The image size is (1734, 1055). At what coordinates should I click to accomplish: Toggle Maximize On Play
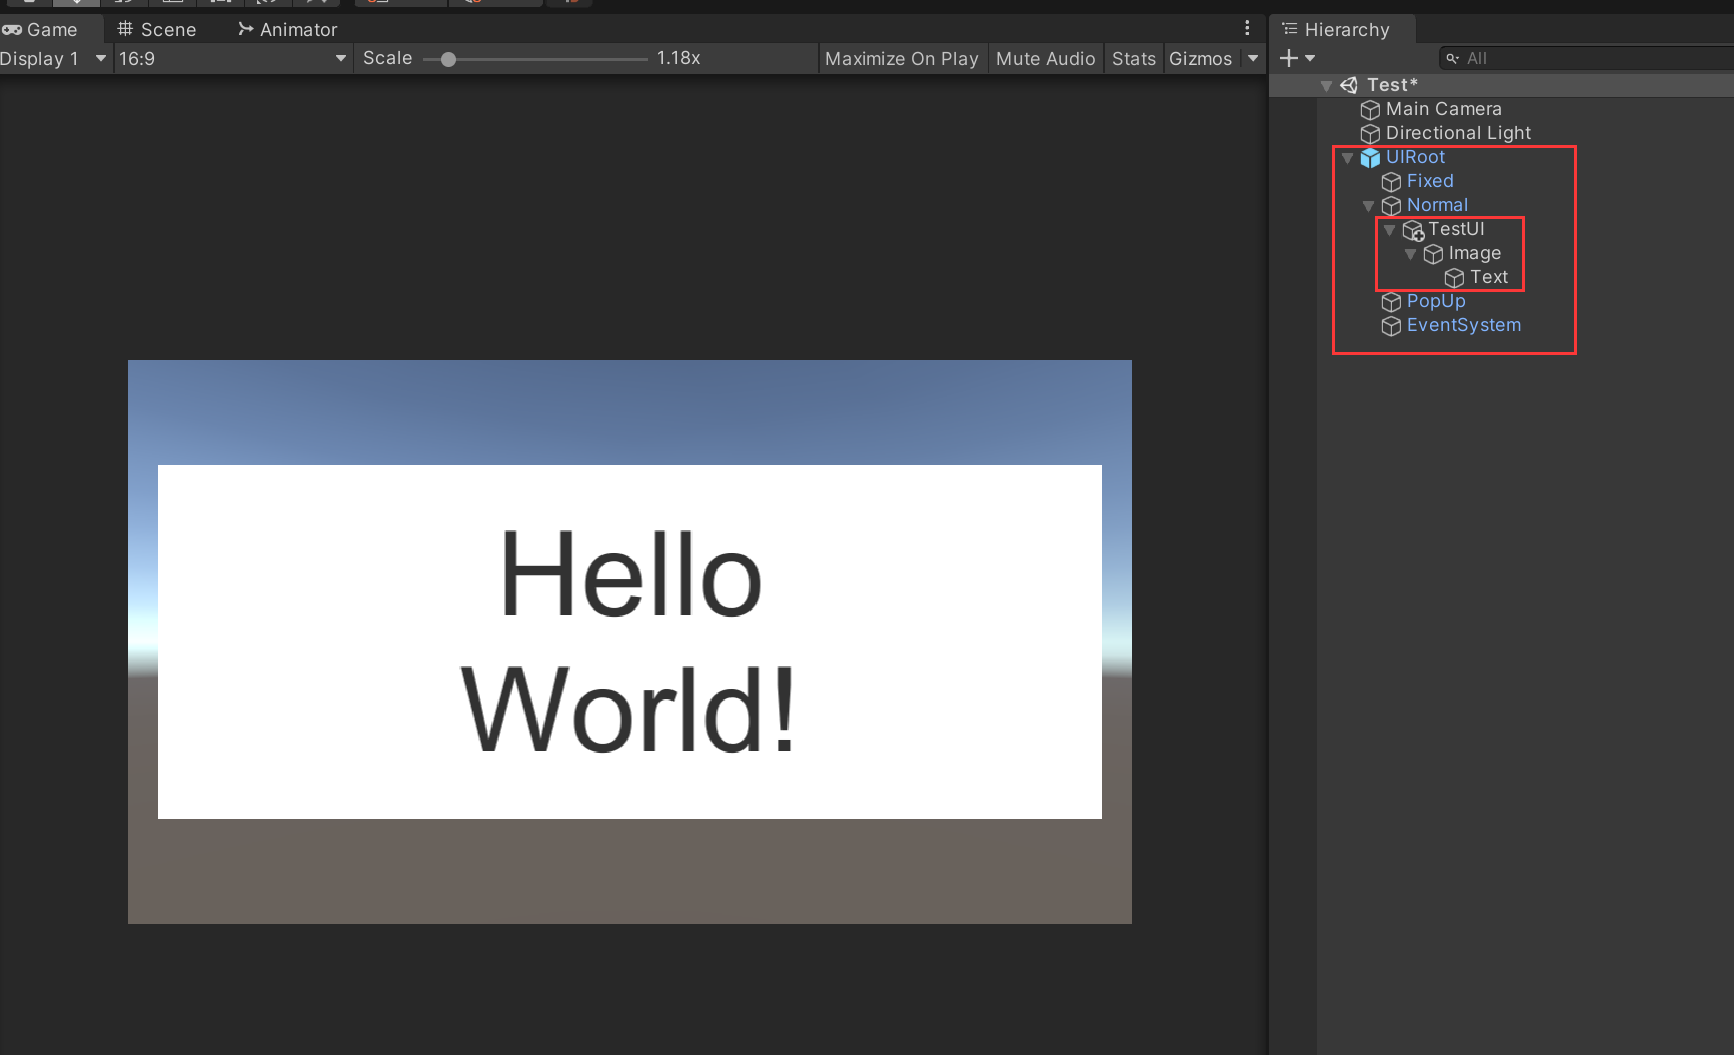pos(901,59)
